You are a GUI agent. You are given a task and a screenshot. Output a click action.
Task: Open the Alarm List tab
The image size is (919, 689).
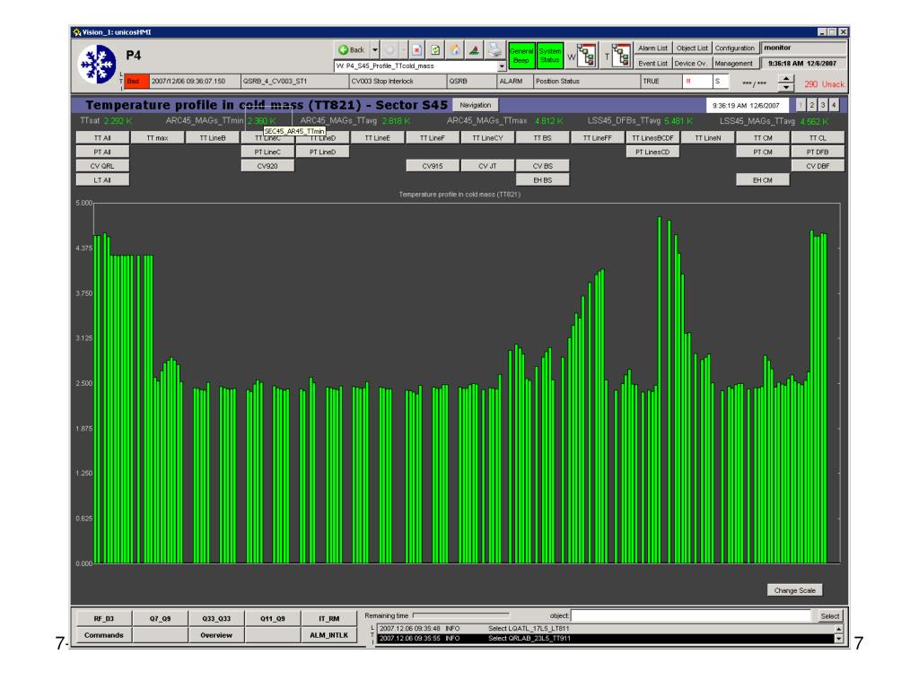(653, 47)
